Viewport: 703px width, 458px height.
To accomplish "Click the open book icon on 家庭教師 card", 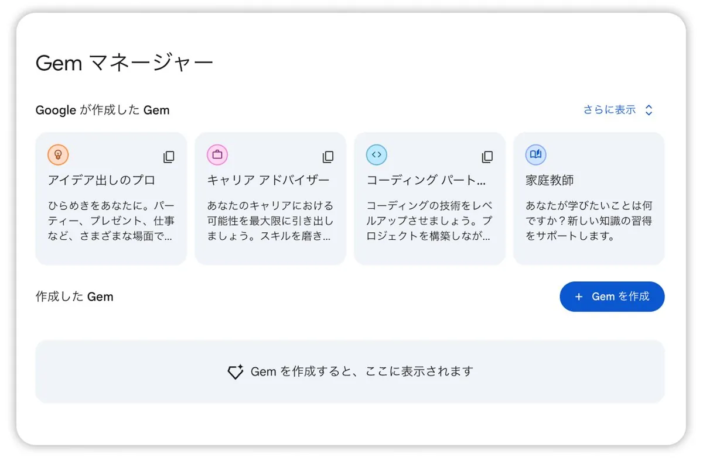I will pyautogui.click(x=536, y=155).
